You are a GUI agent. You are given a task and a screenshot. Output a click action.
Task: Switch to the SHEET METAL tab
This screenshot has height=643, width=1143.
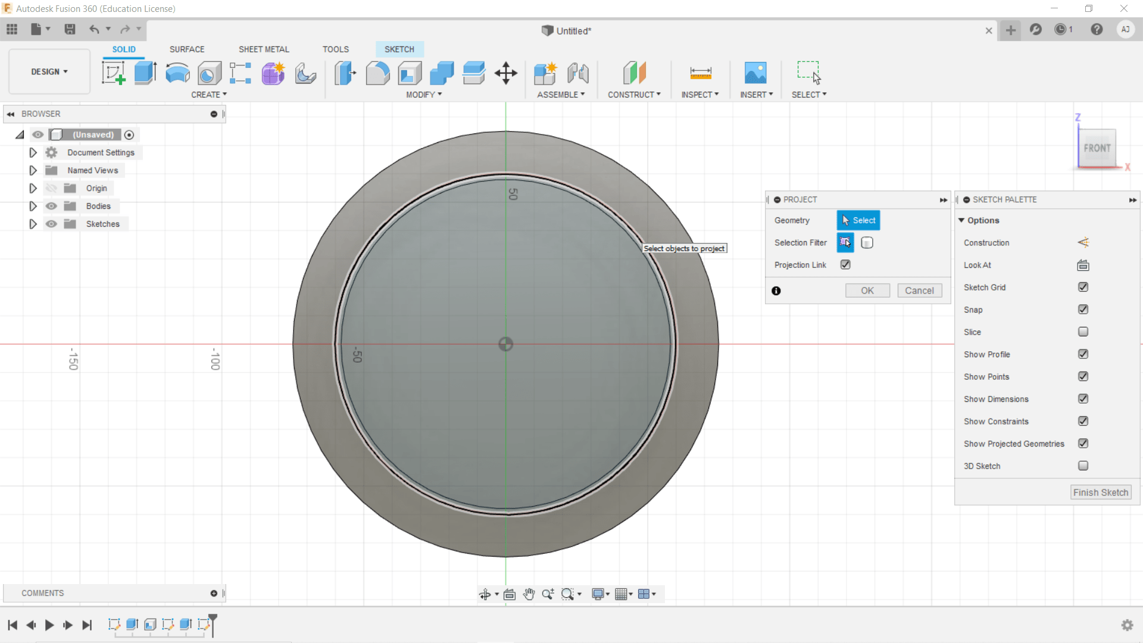click(x=264, y=49)
